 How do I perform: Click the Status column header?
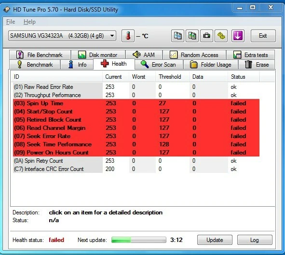pyautogui.click(x=244, y=77)
